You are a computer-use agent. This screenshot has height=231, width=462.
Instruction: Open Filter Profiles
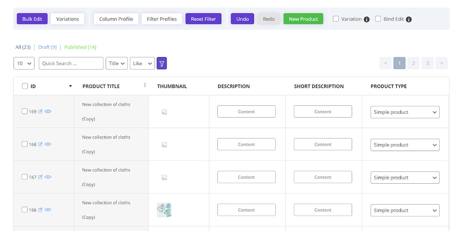162,19
